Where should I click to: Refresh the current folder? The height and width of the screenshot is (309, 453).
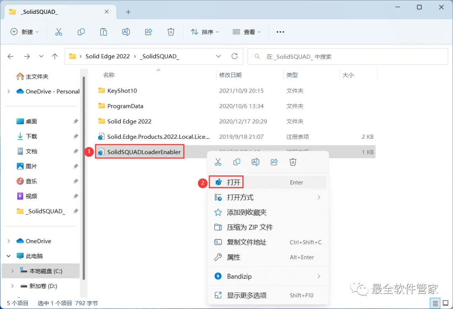point(234,56)
